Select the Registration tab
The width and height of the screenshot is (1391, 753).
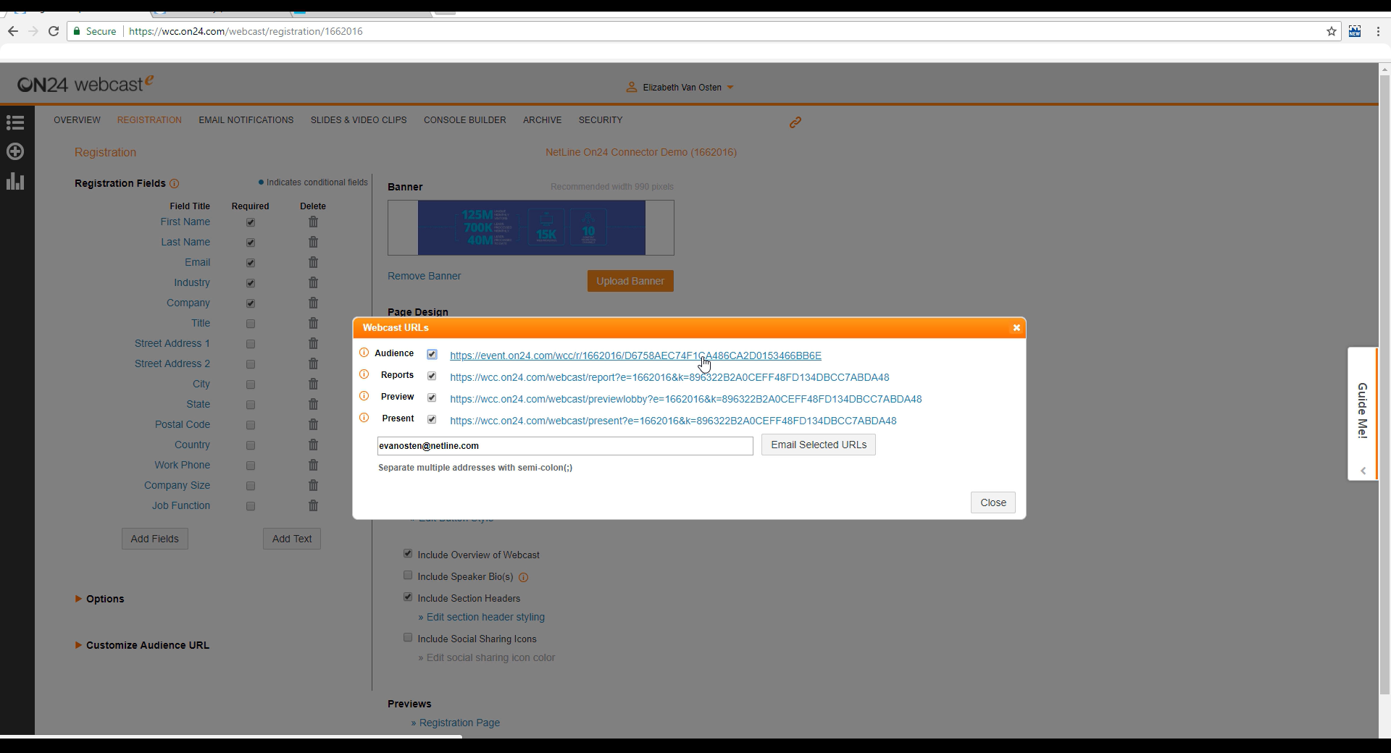pyautogui.click(x=149, y=120)
